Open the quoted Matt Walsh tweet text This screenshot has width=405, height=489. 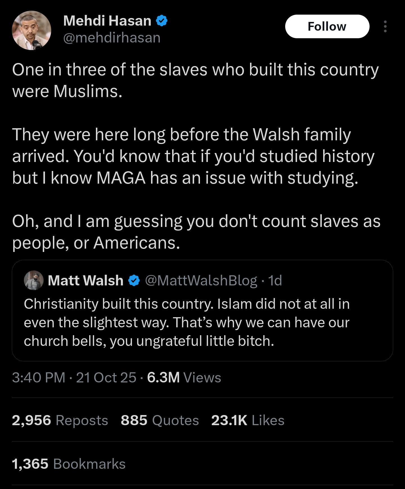click(186, 322)
